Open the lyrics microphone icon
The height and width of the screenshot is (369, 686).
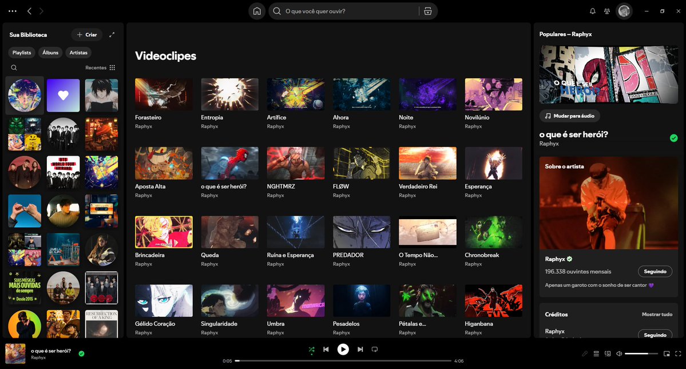point(585,354)
